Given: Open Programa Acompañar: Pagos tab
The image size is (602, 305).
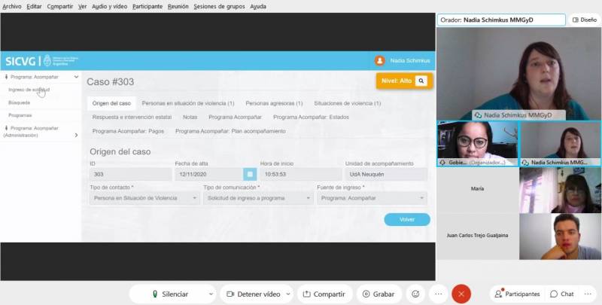Looking at the screenshot, I should pos(128,131).
